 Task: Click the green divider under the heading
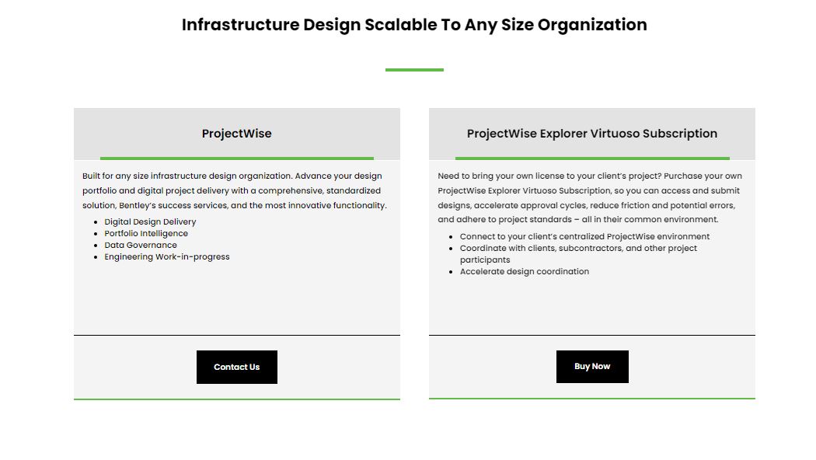tap(415, 70)
